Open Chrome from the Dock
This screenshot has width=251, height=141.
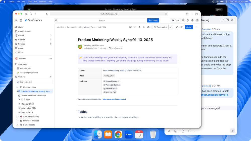click(118, 134)
